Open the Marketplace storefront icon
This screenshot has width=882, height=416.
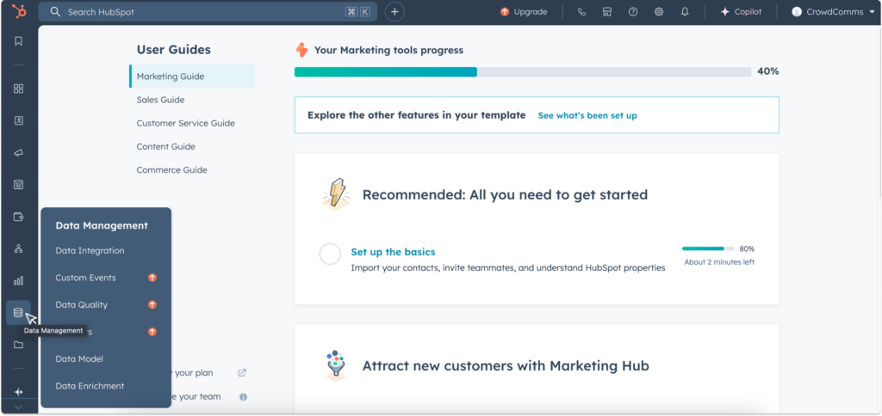coord(607,12)
